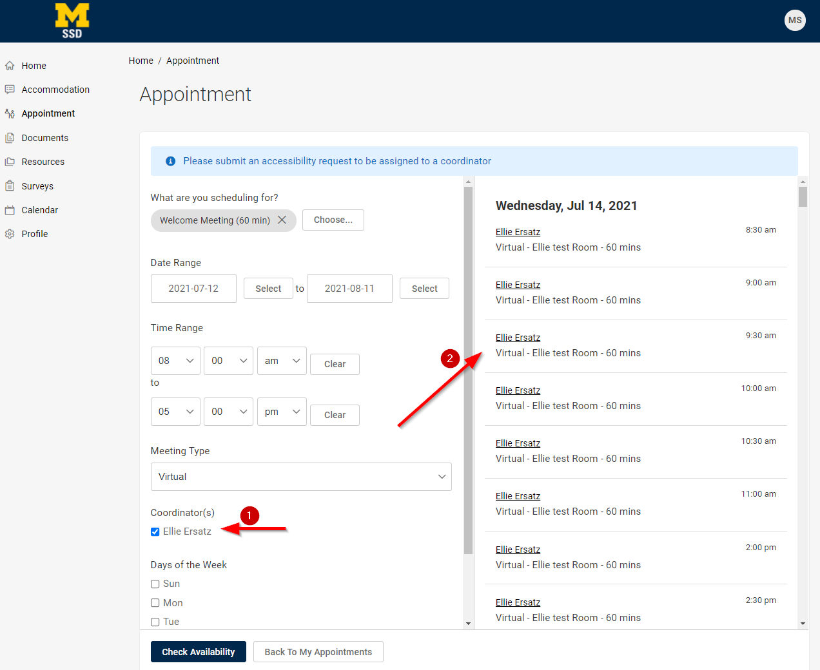820x670 pixels.
Task: Click the Accommodation speech-bubble icon
Action: pyautogui.click(x=10, y=89)
